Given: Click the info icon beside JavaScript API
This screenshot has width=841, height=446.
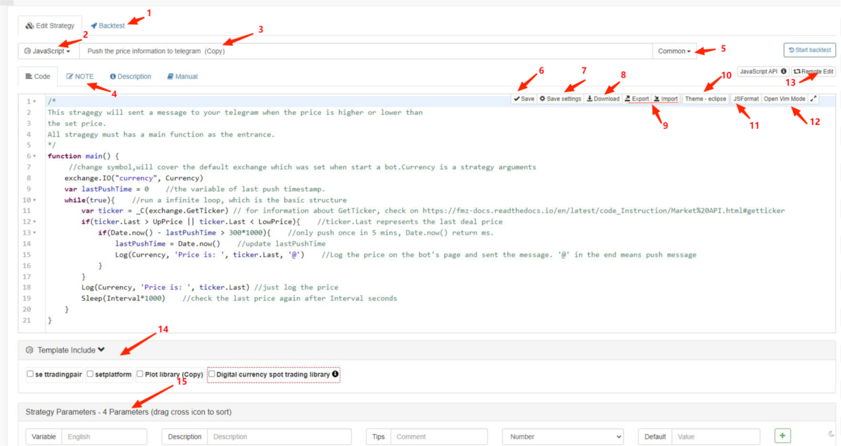Looking at the screenshot, I should tap(783, 71).
